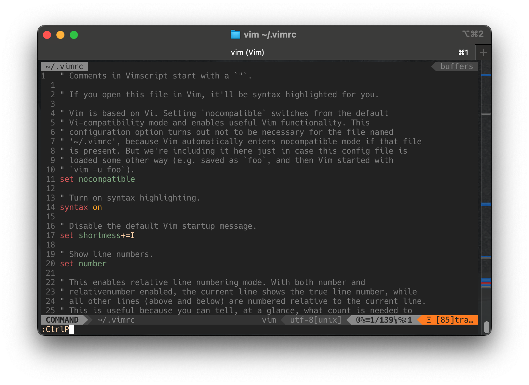Click the vim filetype in statusline
Image resolution: width=529 pixels, height=385 pixels.
point(269,320)
